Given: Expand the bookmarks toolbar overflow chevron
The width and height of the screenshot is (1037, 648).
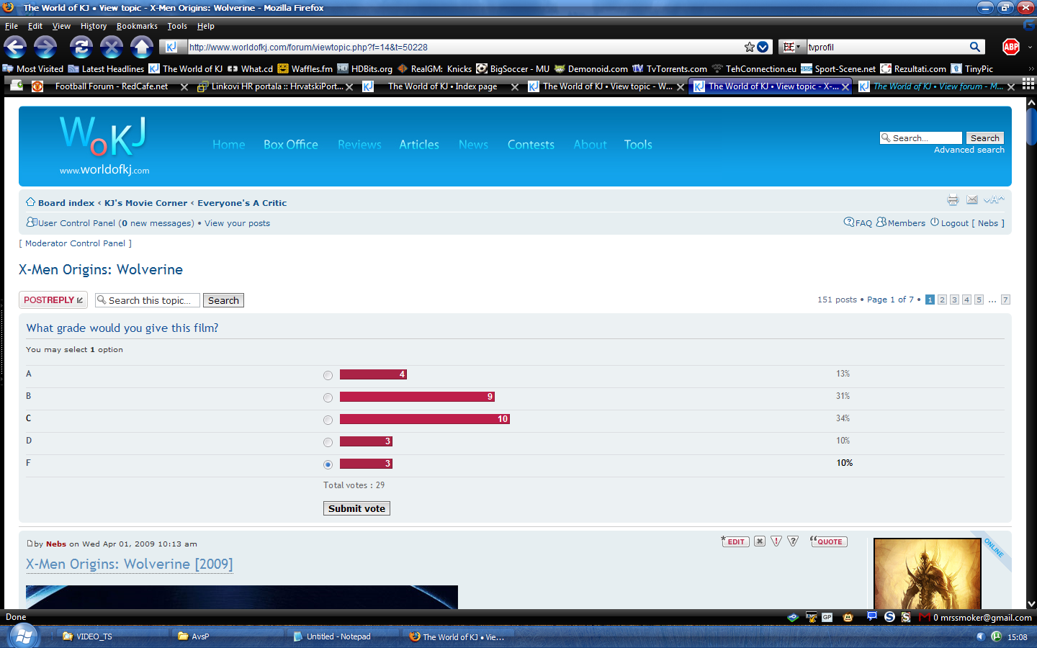Looking at the screenshot, I should 1031,69.
